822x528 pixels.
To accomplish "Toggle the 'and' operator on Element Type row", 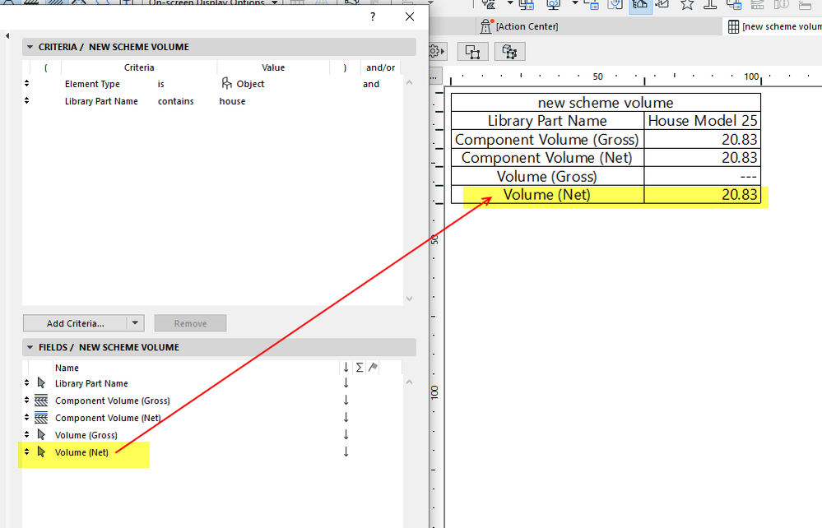I will tap(370, 84).
